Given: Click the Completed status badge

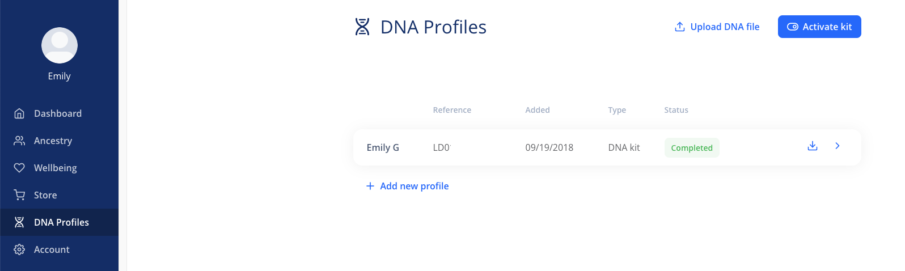Looking at the screenshot, I should click(692, 147).
